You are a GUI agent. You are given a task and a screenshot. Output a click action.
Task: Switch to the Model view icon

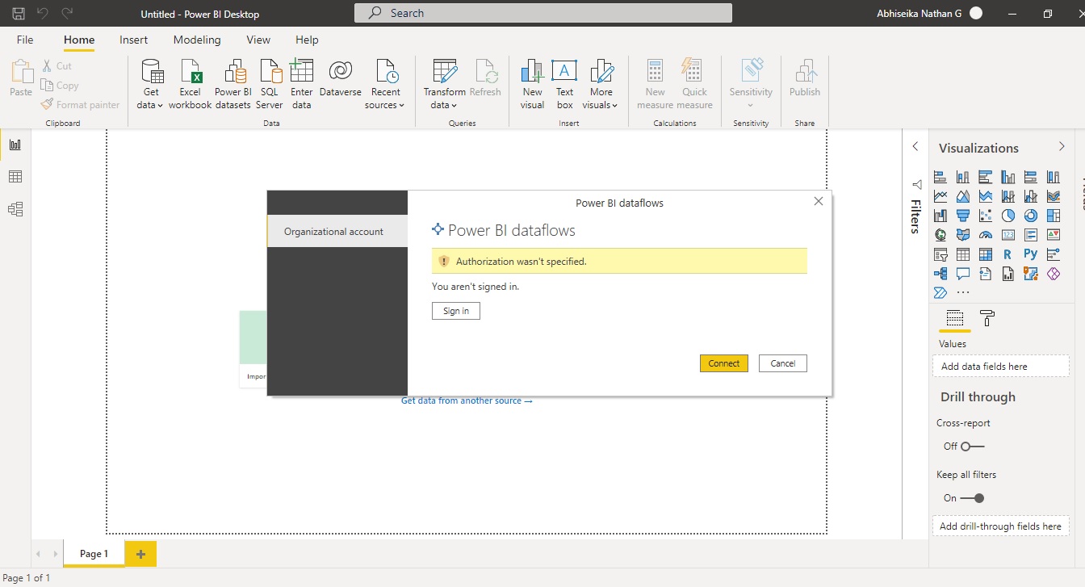pos(15,209)
